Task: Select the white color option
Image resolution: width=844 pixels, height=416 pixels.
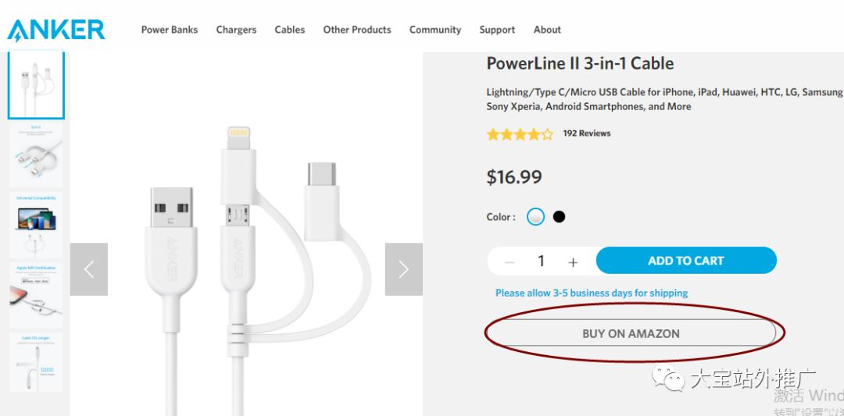Action: 535,217
